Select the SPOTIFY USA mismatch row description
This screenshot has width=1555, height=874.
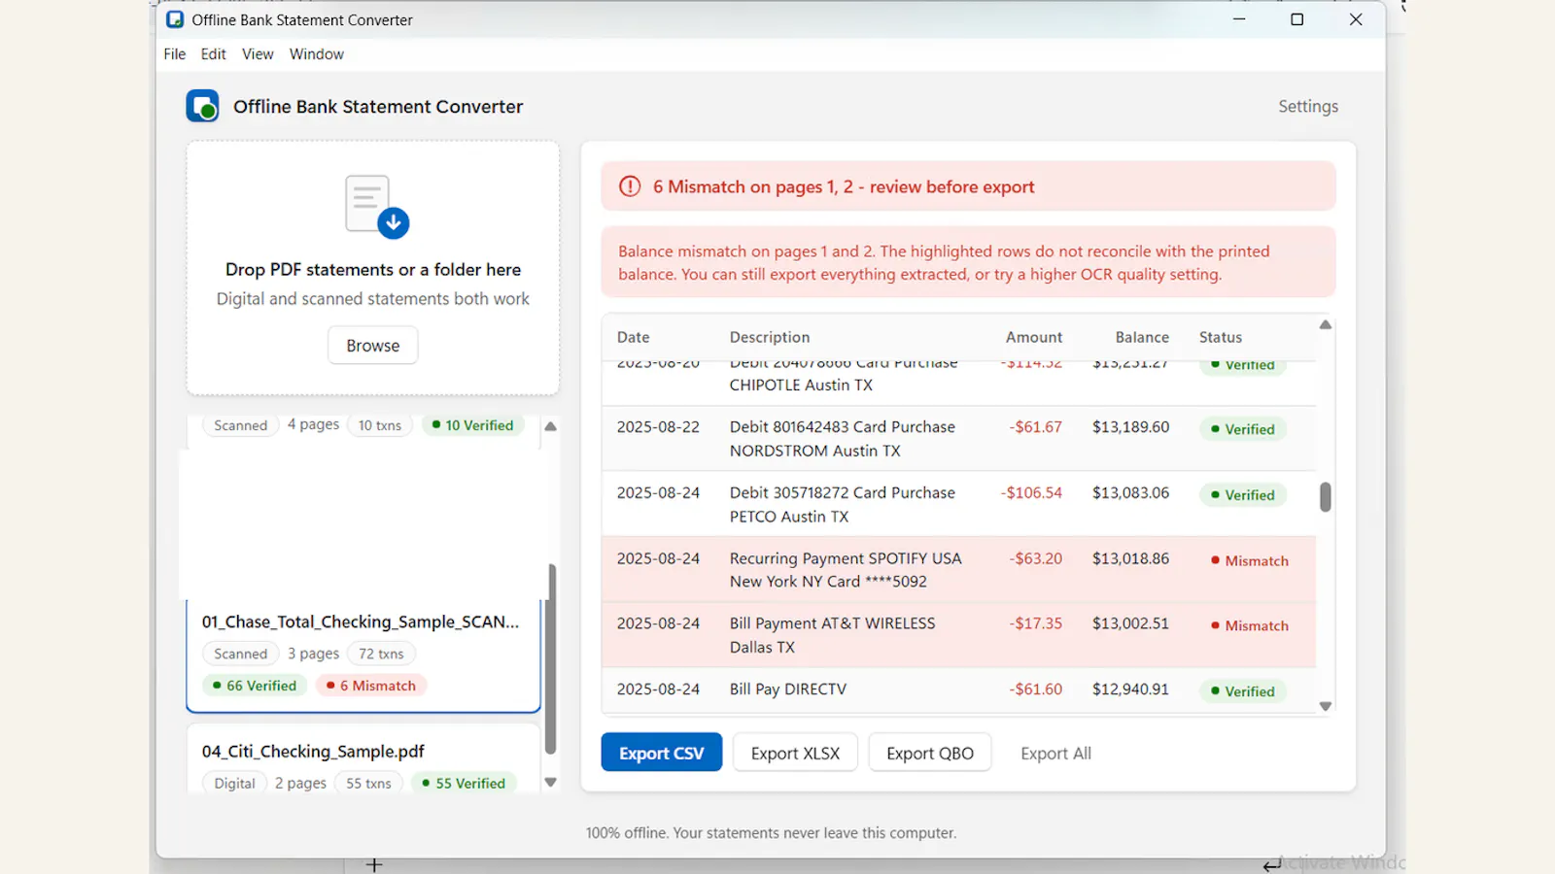(846, 570)
